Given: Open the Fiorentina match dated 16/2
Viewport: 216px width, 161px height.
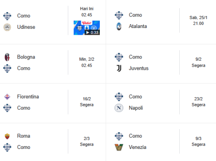Looking at the screenshot, I should click(x=87, y=102).
